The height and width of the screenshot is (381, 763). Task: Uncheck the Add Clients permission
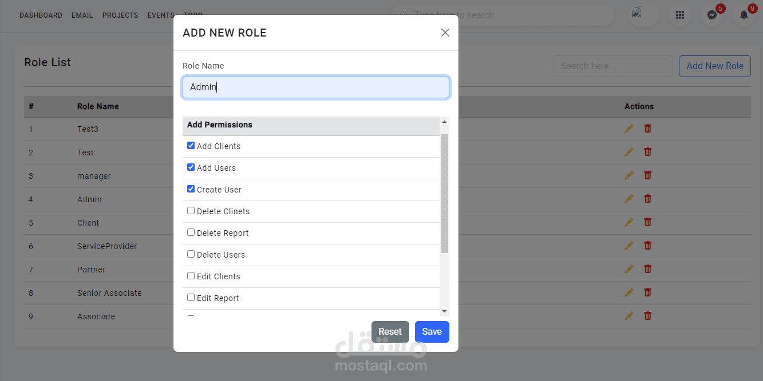[191, 146]
